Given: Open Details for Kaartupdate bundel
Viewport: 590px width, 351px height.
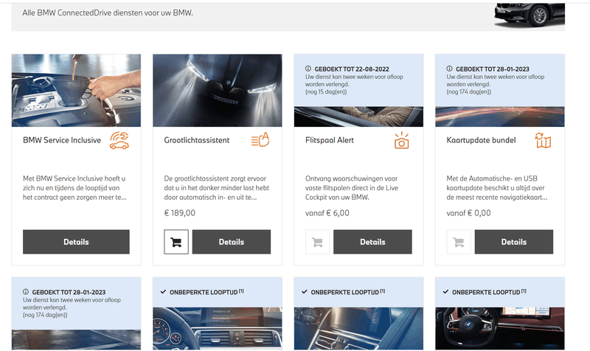Looking at the screenshot, I should pyautogui.click(x=513, y=242).
